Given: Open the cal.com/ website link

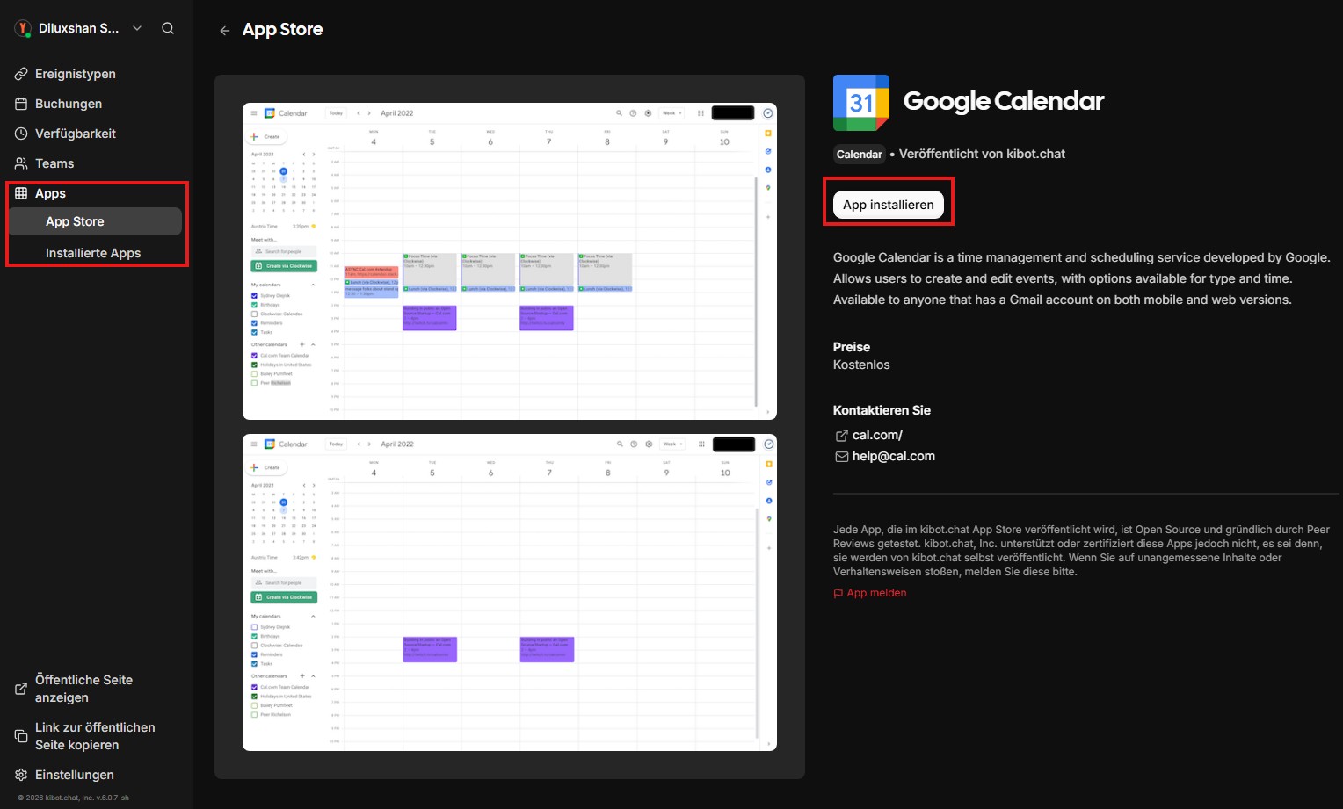Looking at the screenshot, I should click(877, 435).
